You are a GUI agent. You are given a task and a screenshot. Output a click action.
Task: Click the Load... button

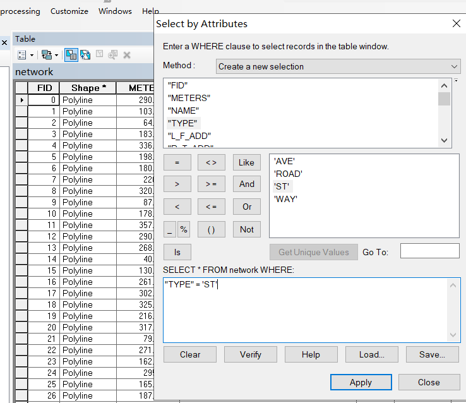point(372,354)
